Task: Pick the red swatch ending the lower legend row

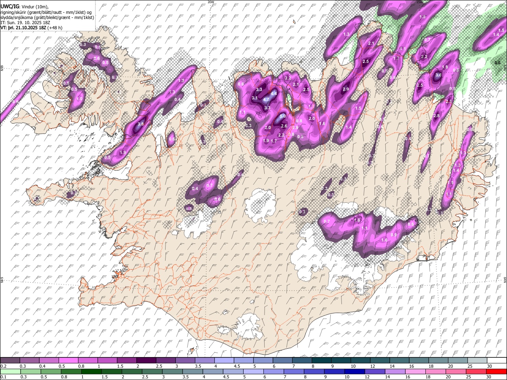Action: click(x=496, y=371)
